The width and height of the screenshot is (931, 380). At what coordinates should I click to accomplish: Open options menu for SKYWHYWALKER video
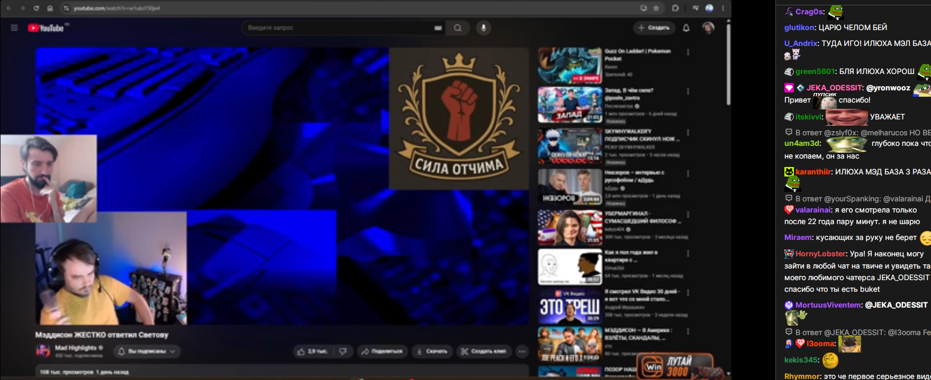688,132
